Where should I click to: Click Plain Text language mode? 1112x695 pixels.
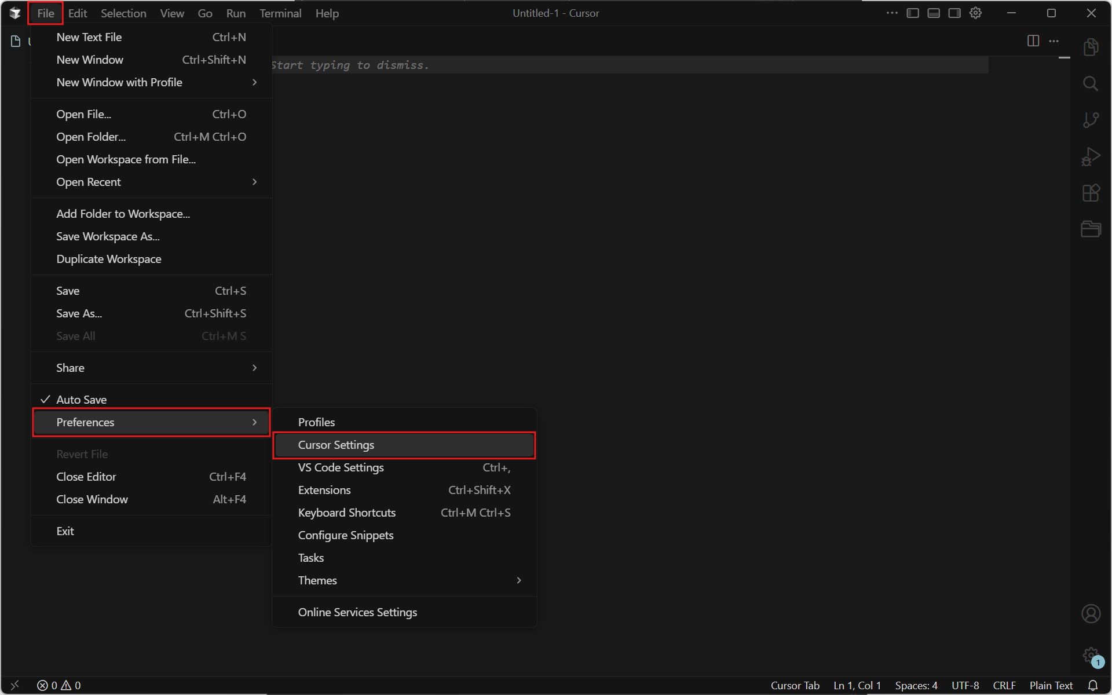(x=1051, y=685)
